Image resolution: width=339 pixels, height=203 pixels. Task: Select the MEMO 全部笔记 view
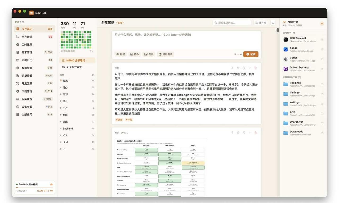(x=77, y=61)
